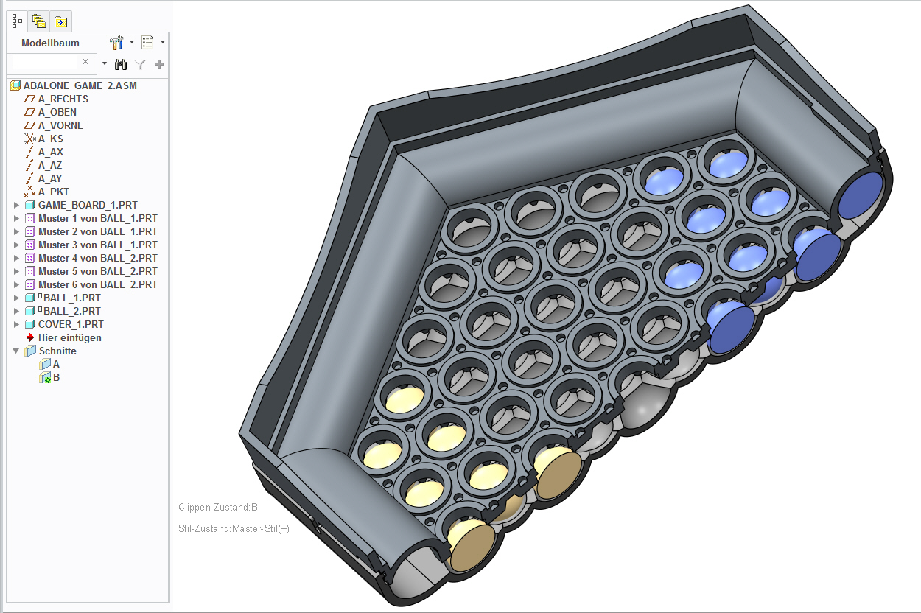
Task: Select the Schnitte sections folder
Action: point(57,351)
